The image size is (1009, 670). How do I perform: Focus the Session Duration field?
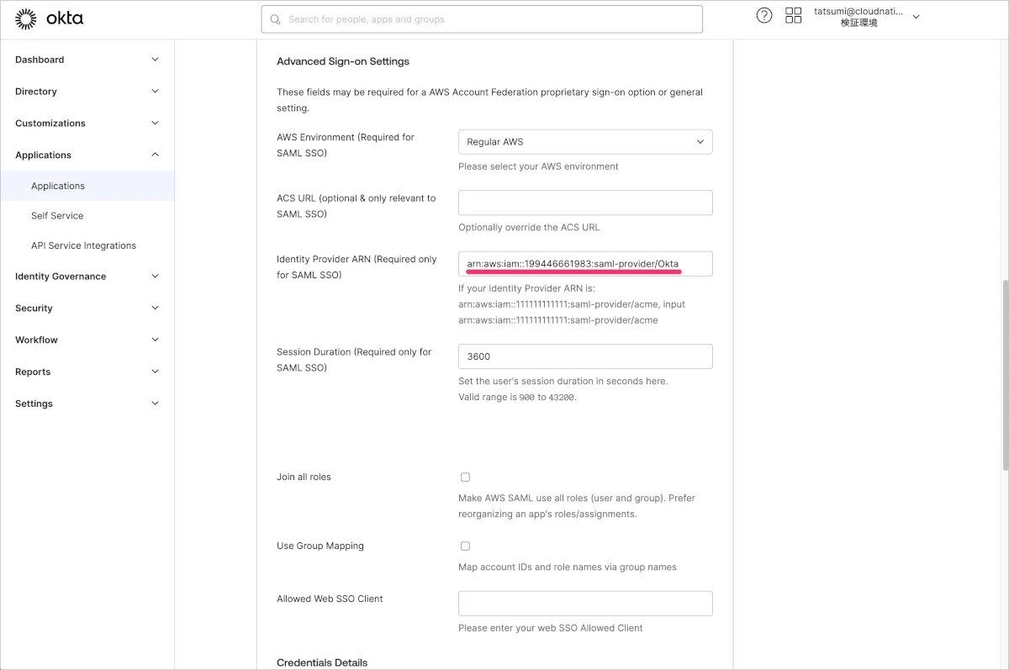(585, 356)
